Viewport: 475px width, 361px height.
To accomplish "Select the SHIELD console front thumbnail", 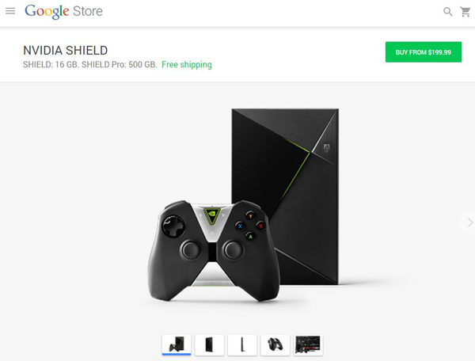I will click(209, 344).
